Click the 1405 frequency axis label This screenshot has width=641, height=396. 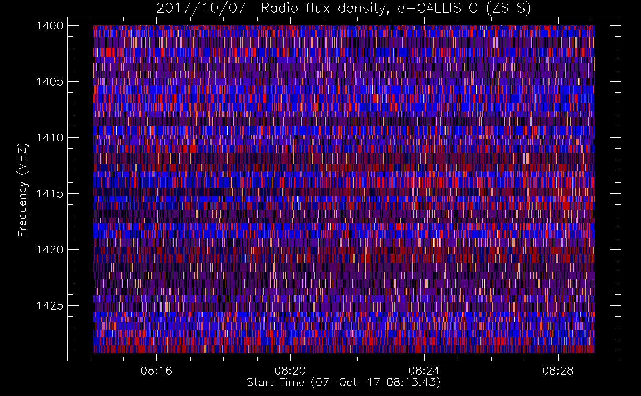[50, 82]
